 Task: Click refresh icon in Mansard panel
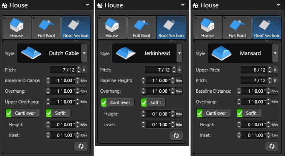[x=272, y=146]
